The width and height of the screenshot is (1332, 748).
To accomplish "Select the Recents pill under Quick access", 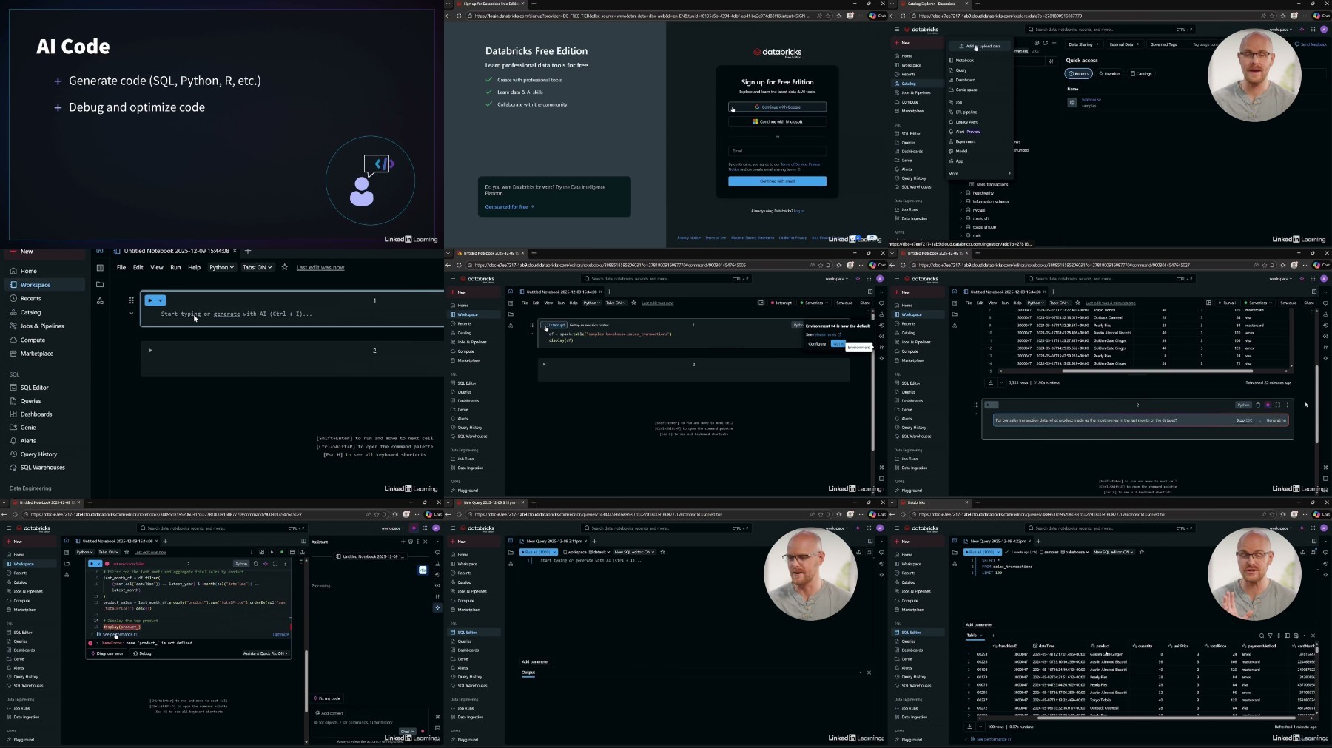I will point(1079,74).
